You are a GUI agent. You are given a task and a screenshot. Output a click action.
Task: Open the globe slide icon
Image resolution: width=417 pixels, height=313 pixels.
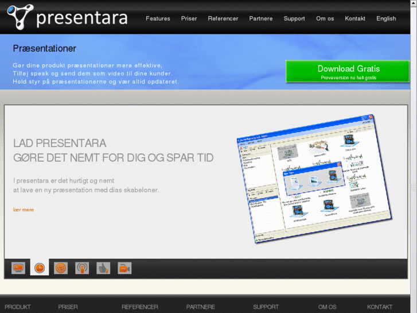tap(61, 268)
